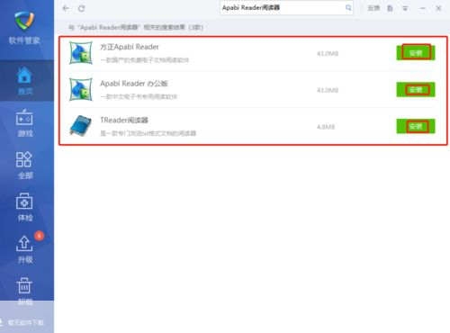Go back with the left arrow
450x333 pixels.
point(66,8)
